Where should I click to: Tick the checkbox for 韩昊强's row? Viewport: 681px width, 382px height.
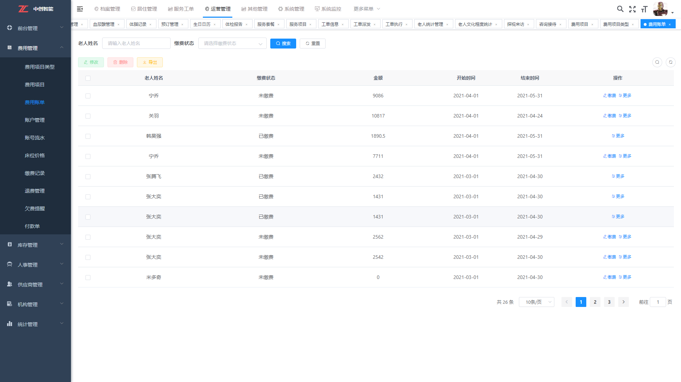88,136
